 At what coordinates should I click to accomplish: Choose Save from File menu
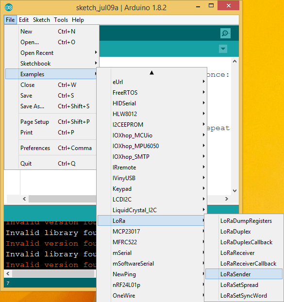pos(51,96)
